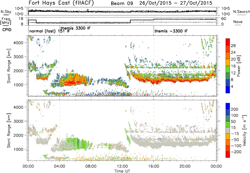Select Velocity colorbar segment between 15 and 50

tap(228, 124)
